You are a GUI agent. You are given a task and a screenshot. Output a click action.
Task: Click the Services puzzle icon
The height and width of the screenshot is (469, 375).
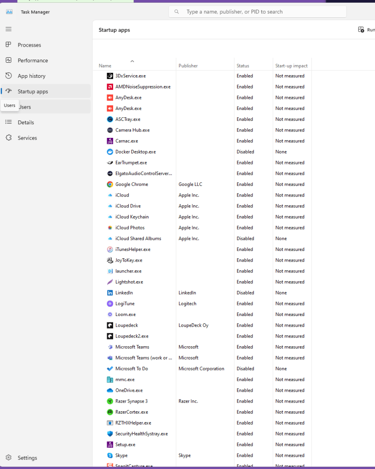click(8, 137)
